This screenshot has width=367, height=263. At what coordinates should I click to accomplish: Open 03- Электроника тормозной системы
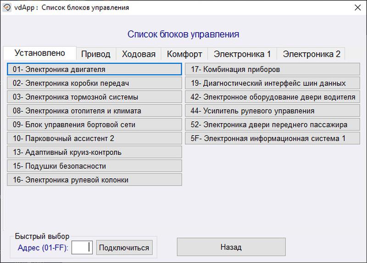(95, 97)
